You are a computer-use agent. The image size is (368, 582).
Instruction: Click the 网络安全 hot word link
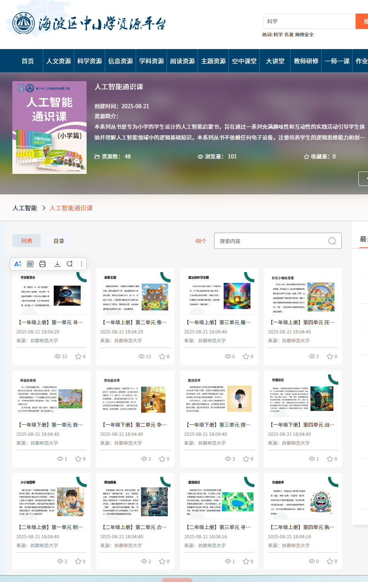point(303,35)
